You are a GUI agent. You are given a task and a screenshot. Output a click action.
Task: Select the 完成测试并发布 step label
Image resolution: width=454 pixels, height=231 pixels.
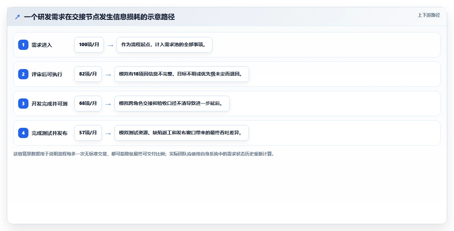49,133
